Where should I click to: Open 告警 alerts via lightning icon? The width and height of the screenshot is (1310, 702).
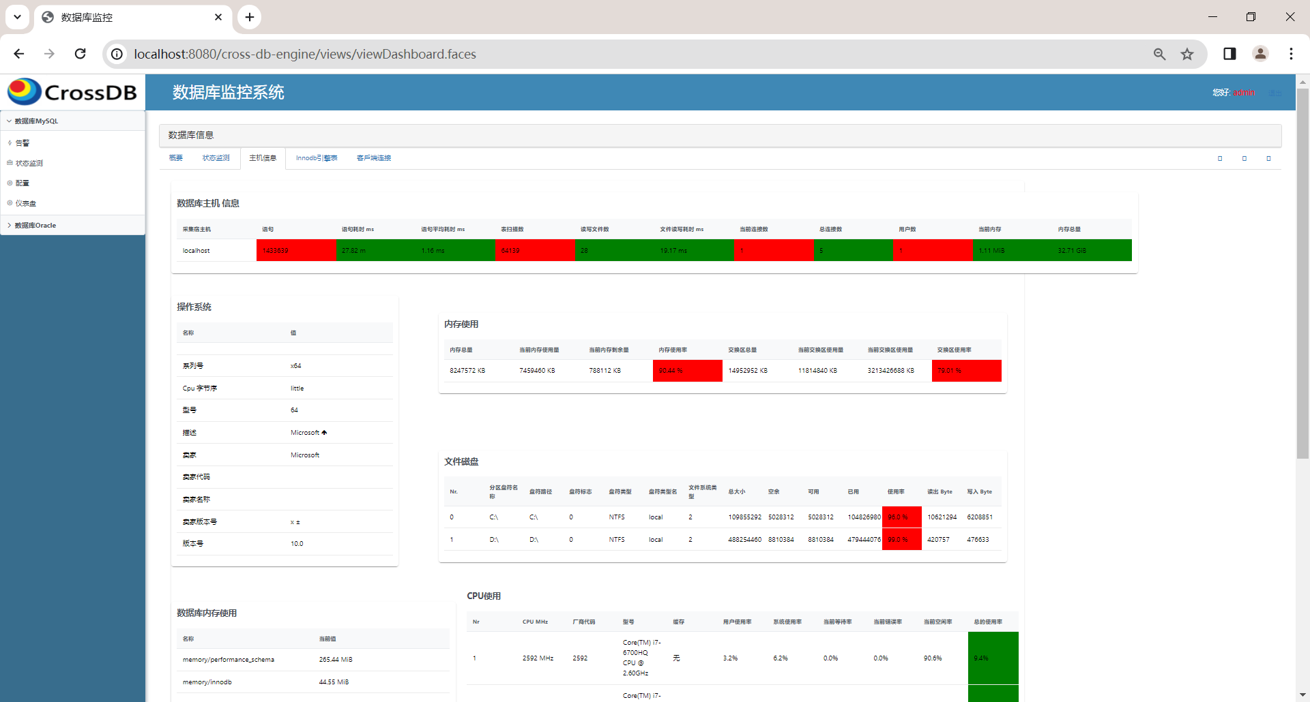click(x=10, y=143)
